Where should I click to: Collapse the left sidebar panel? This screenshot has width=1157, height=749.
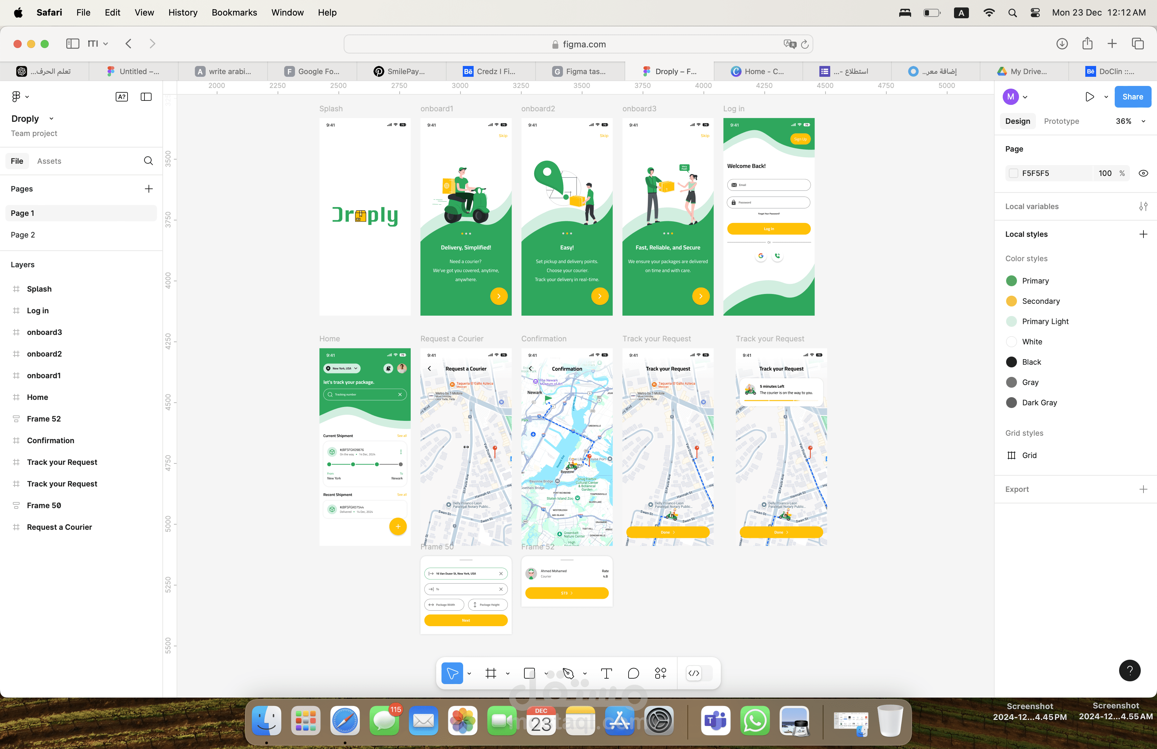146,97
